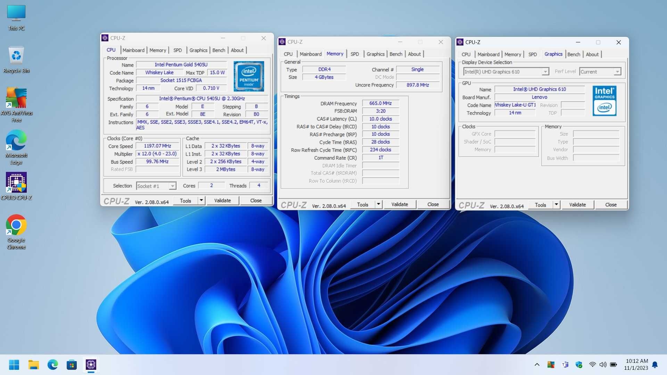Click the Core Speed value field
Viewport: 667px width, 375px height.
(x=157, y=146)
